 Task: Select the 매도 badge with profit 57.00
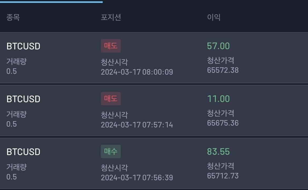pyautogui.click(x=111, y=46)
